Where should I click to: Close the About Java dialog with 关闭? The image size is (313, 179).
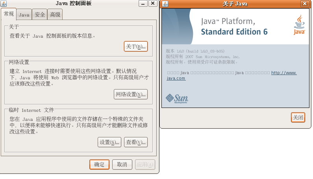[x=298, y=117]
